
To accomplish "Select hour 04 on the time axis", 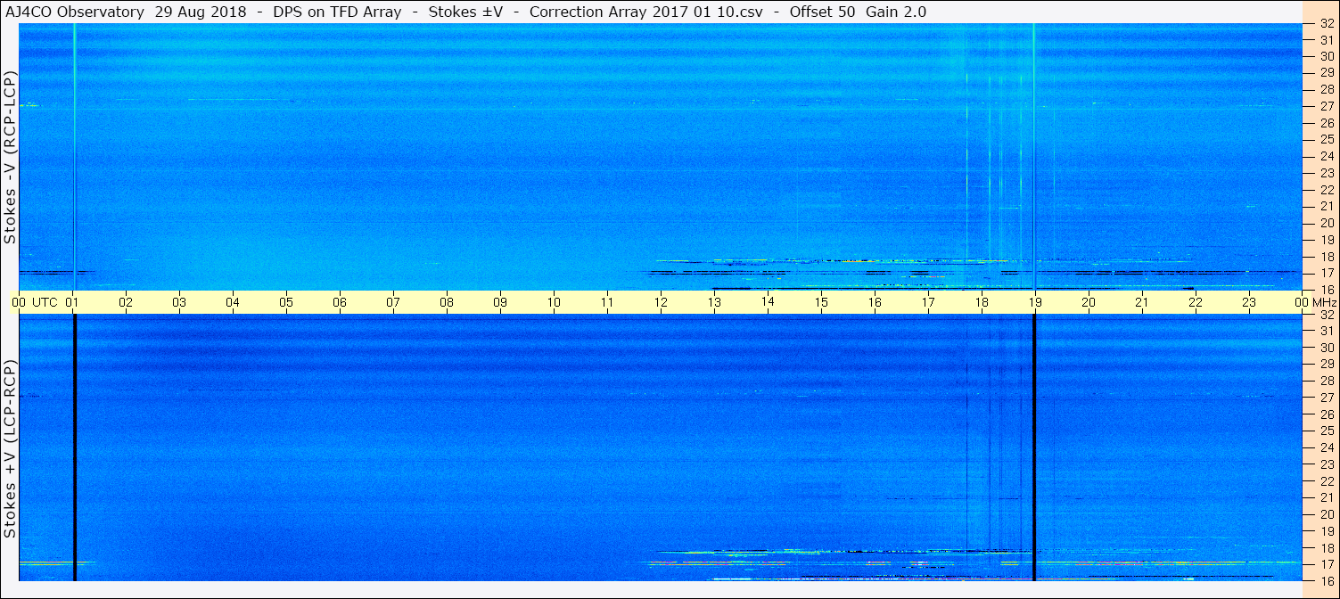I will (233, 302).
